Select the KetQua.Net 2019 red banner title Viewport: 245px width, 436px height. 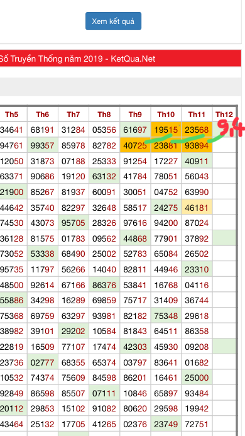click(121, 59)
